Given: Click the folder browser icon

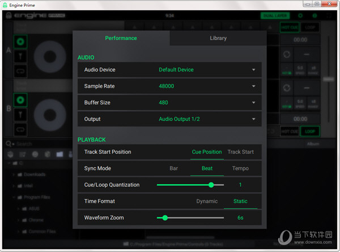Looking at the screenshot, I should tap(59, 154).
